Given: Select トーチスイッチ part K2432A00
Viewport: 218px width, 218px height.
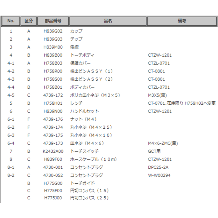Looking at the screenshot, I should (x=53, y=151).
